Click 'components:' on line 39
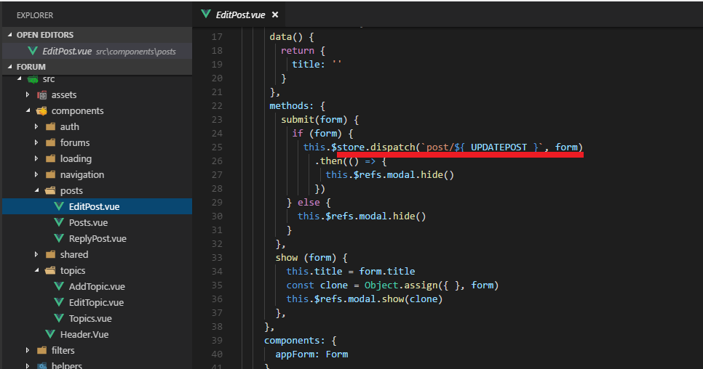Screen dimensions: 703x369 [x=294, y=341]
